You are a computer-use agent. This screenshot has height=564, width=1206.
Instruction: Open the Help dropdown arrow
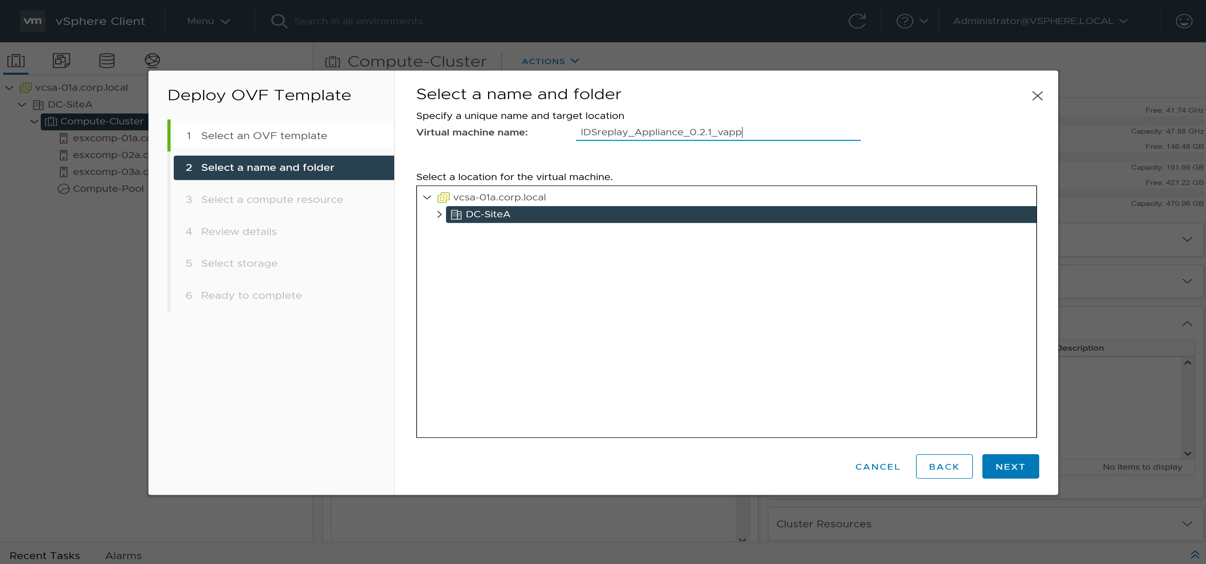tap(924, 21)
